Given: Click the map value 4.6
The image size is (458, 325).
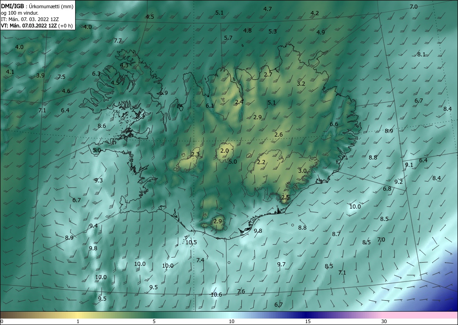Looking at the screenshot, I should point(66,91).
